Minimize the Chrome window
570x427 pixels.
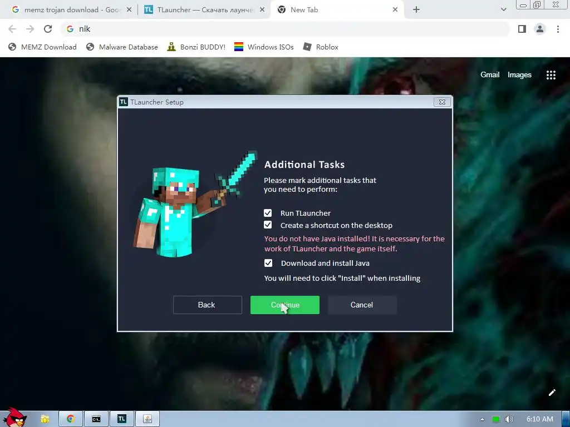523,5
